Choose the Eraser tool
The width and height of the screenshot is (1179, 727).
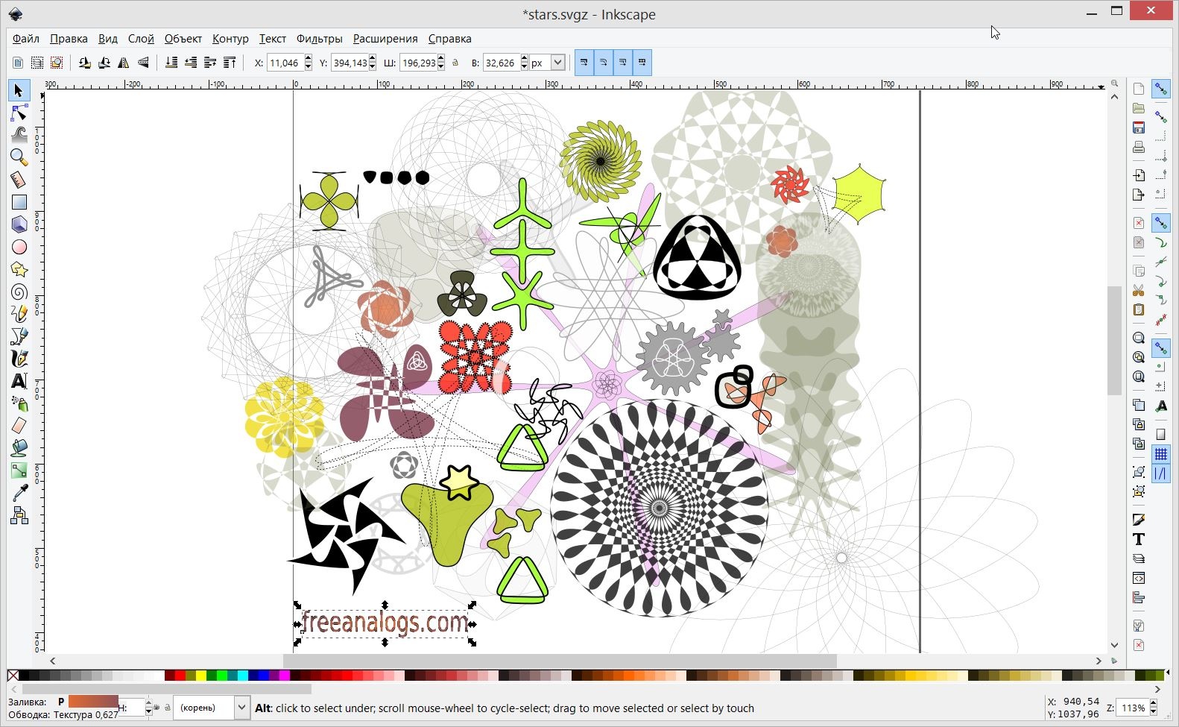point(19,426)
